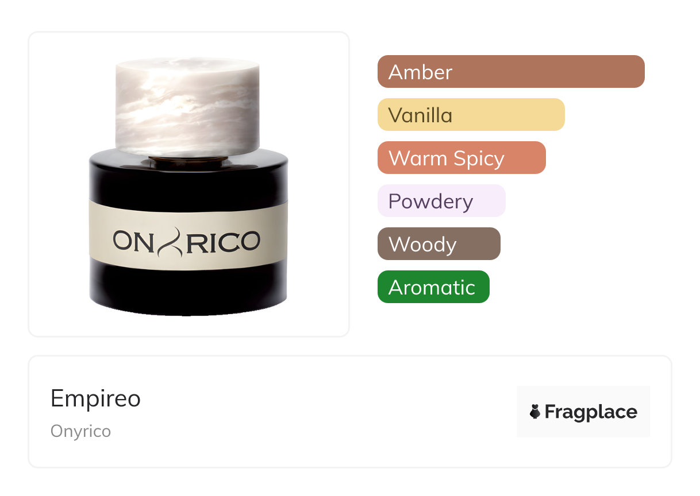Open the Onyrico brand name link
700x496 pixels.
[x=80, y=431]
